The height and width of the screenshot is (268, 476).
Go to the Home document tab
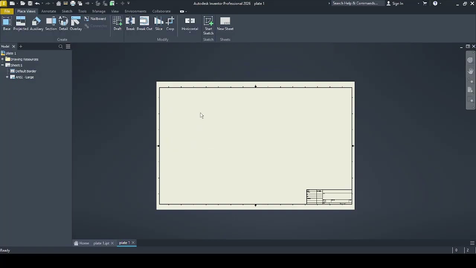pyautogui.click(x=82, y=243)
